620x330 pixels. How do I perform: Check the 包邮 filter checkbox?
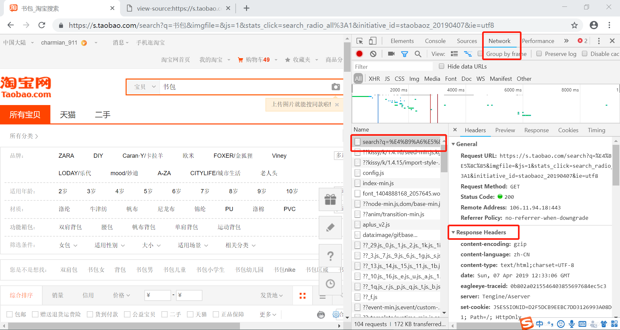pyautogui.click(x=10, y=314)
